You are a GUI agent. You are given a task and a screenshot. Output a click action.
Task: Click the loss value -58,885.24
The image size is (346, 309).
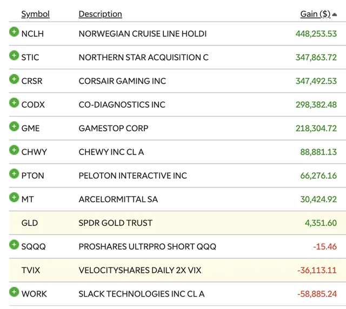pos(317,294)
